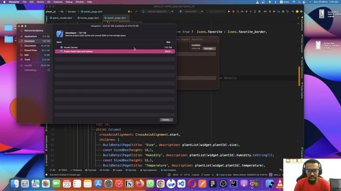Open Notion from the Dock
This screenshot has width=341, height=191.
point(129,184)
